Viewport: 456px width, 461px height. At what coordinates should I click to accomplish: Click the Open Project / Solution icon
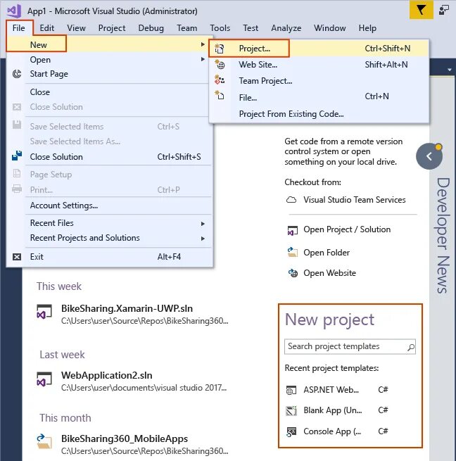[x=293, y=230]
